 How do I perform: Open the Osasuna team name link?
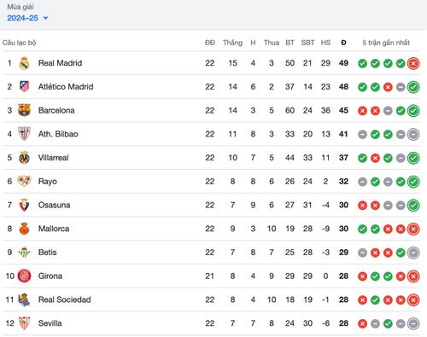[54, 205]
